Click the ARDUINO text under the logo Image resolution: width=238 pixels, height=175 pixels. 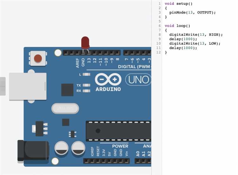tap(108, 89)
